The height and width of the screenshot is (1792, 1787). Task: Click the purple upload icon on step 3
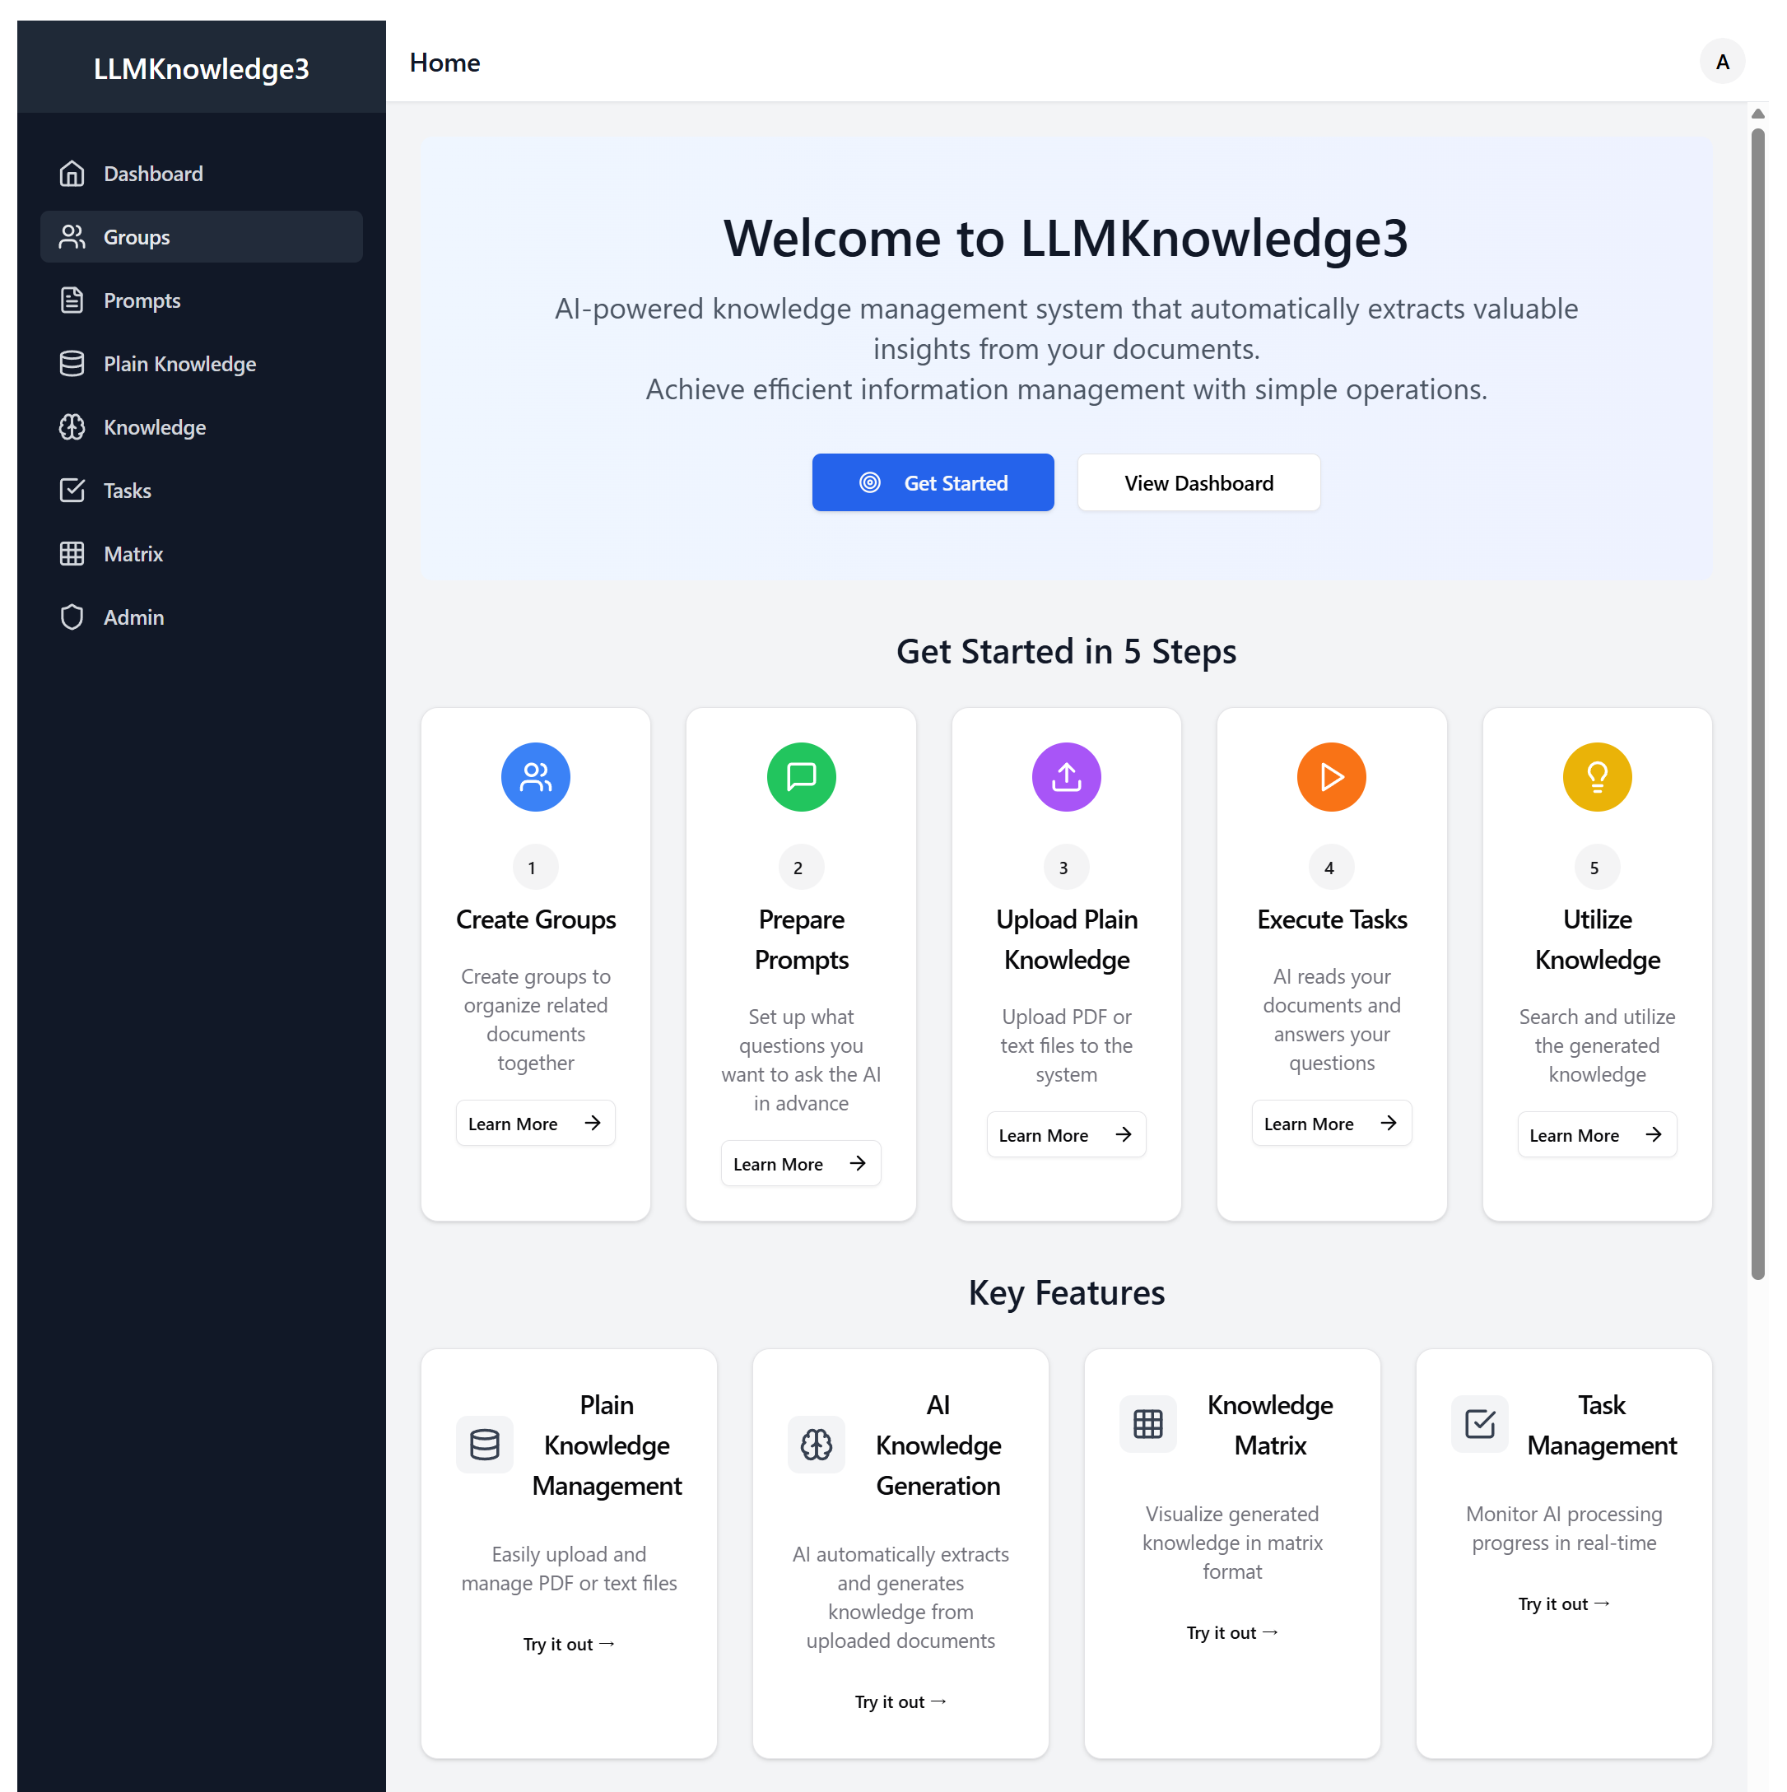click(1065, 777)
